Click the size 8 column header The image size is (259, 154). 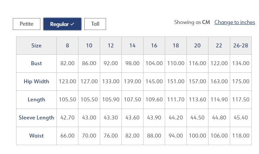(x=67, y=45)
